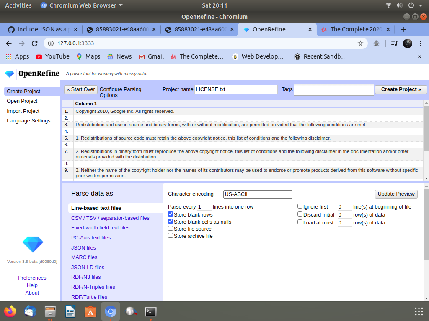
Task: Open a new browser tab with plus
Action: point(403,30)
